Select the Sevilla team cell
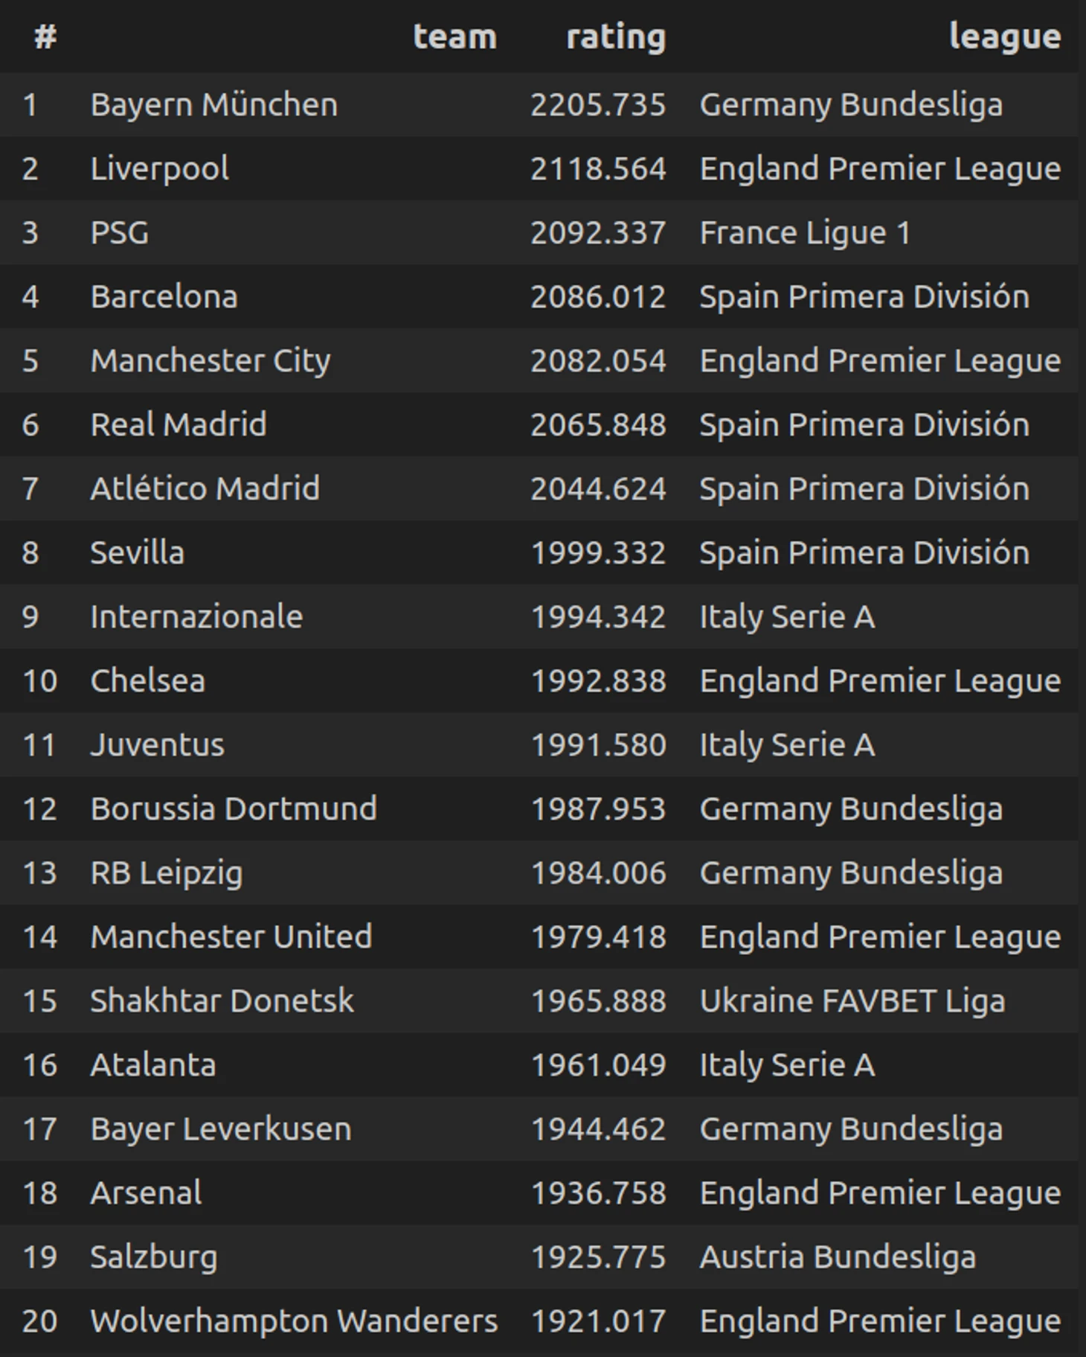The width and height of the screenshot is (1086, 1357). tap(138, 552)
